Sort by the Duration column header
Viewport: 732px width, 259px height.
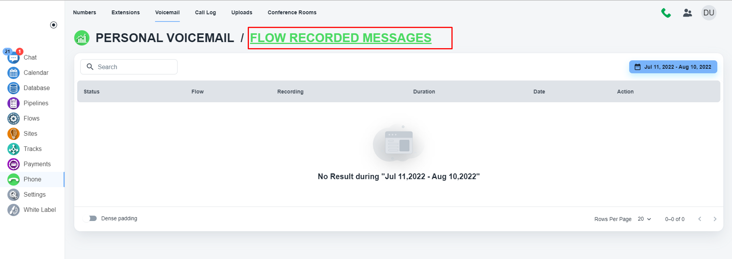[424, 92]
